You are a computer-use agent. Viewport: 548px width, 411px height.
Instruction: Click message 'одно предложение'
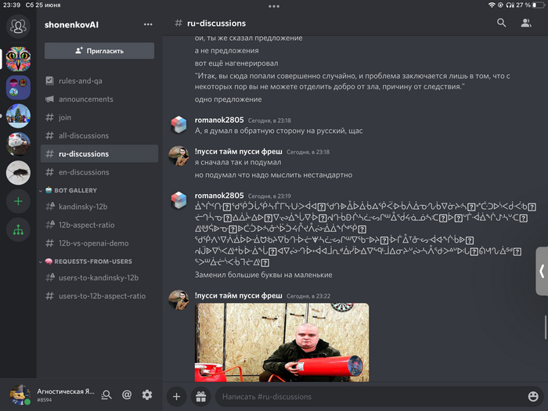[x=229, y=99]
